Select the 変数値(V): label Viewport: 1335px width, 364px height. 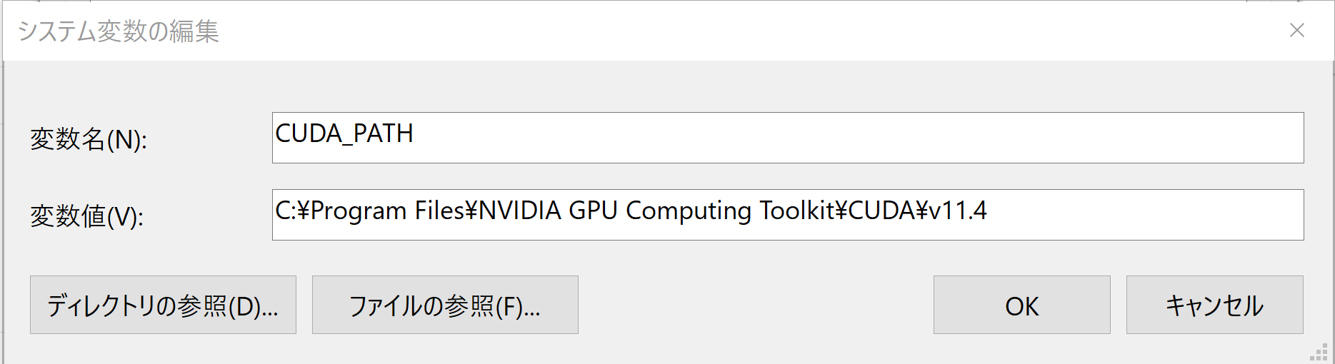(86, 216)
